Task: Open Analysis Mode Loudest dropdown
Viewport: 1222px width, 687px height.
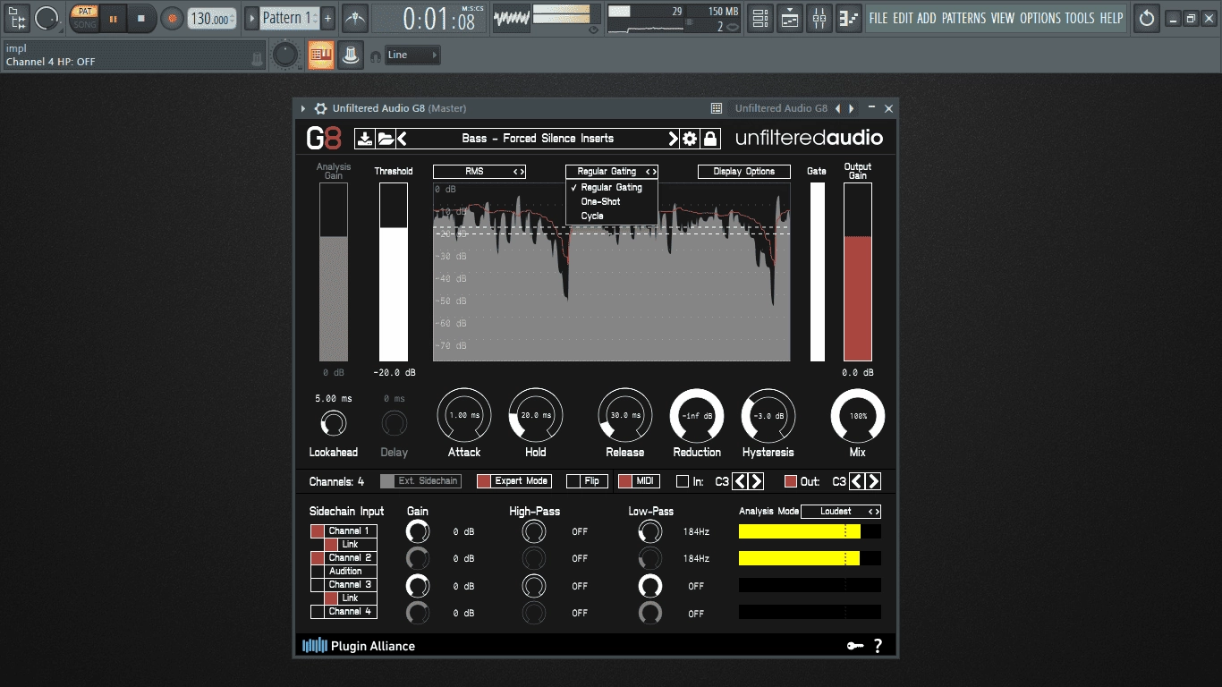Action: 841,512
